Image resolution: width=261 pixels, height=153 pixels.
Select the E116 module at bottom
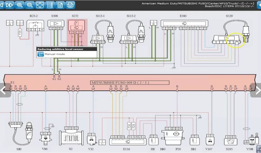pyautogui.click(x=128, y=141)
